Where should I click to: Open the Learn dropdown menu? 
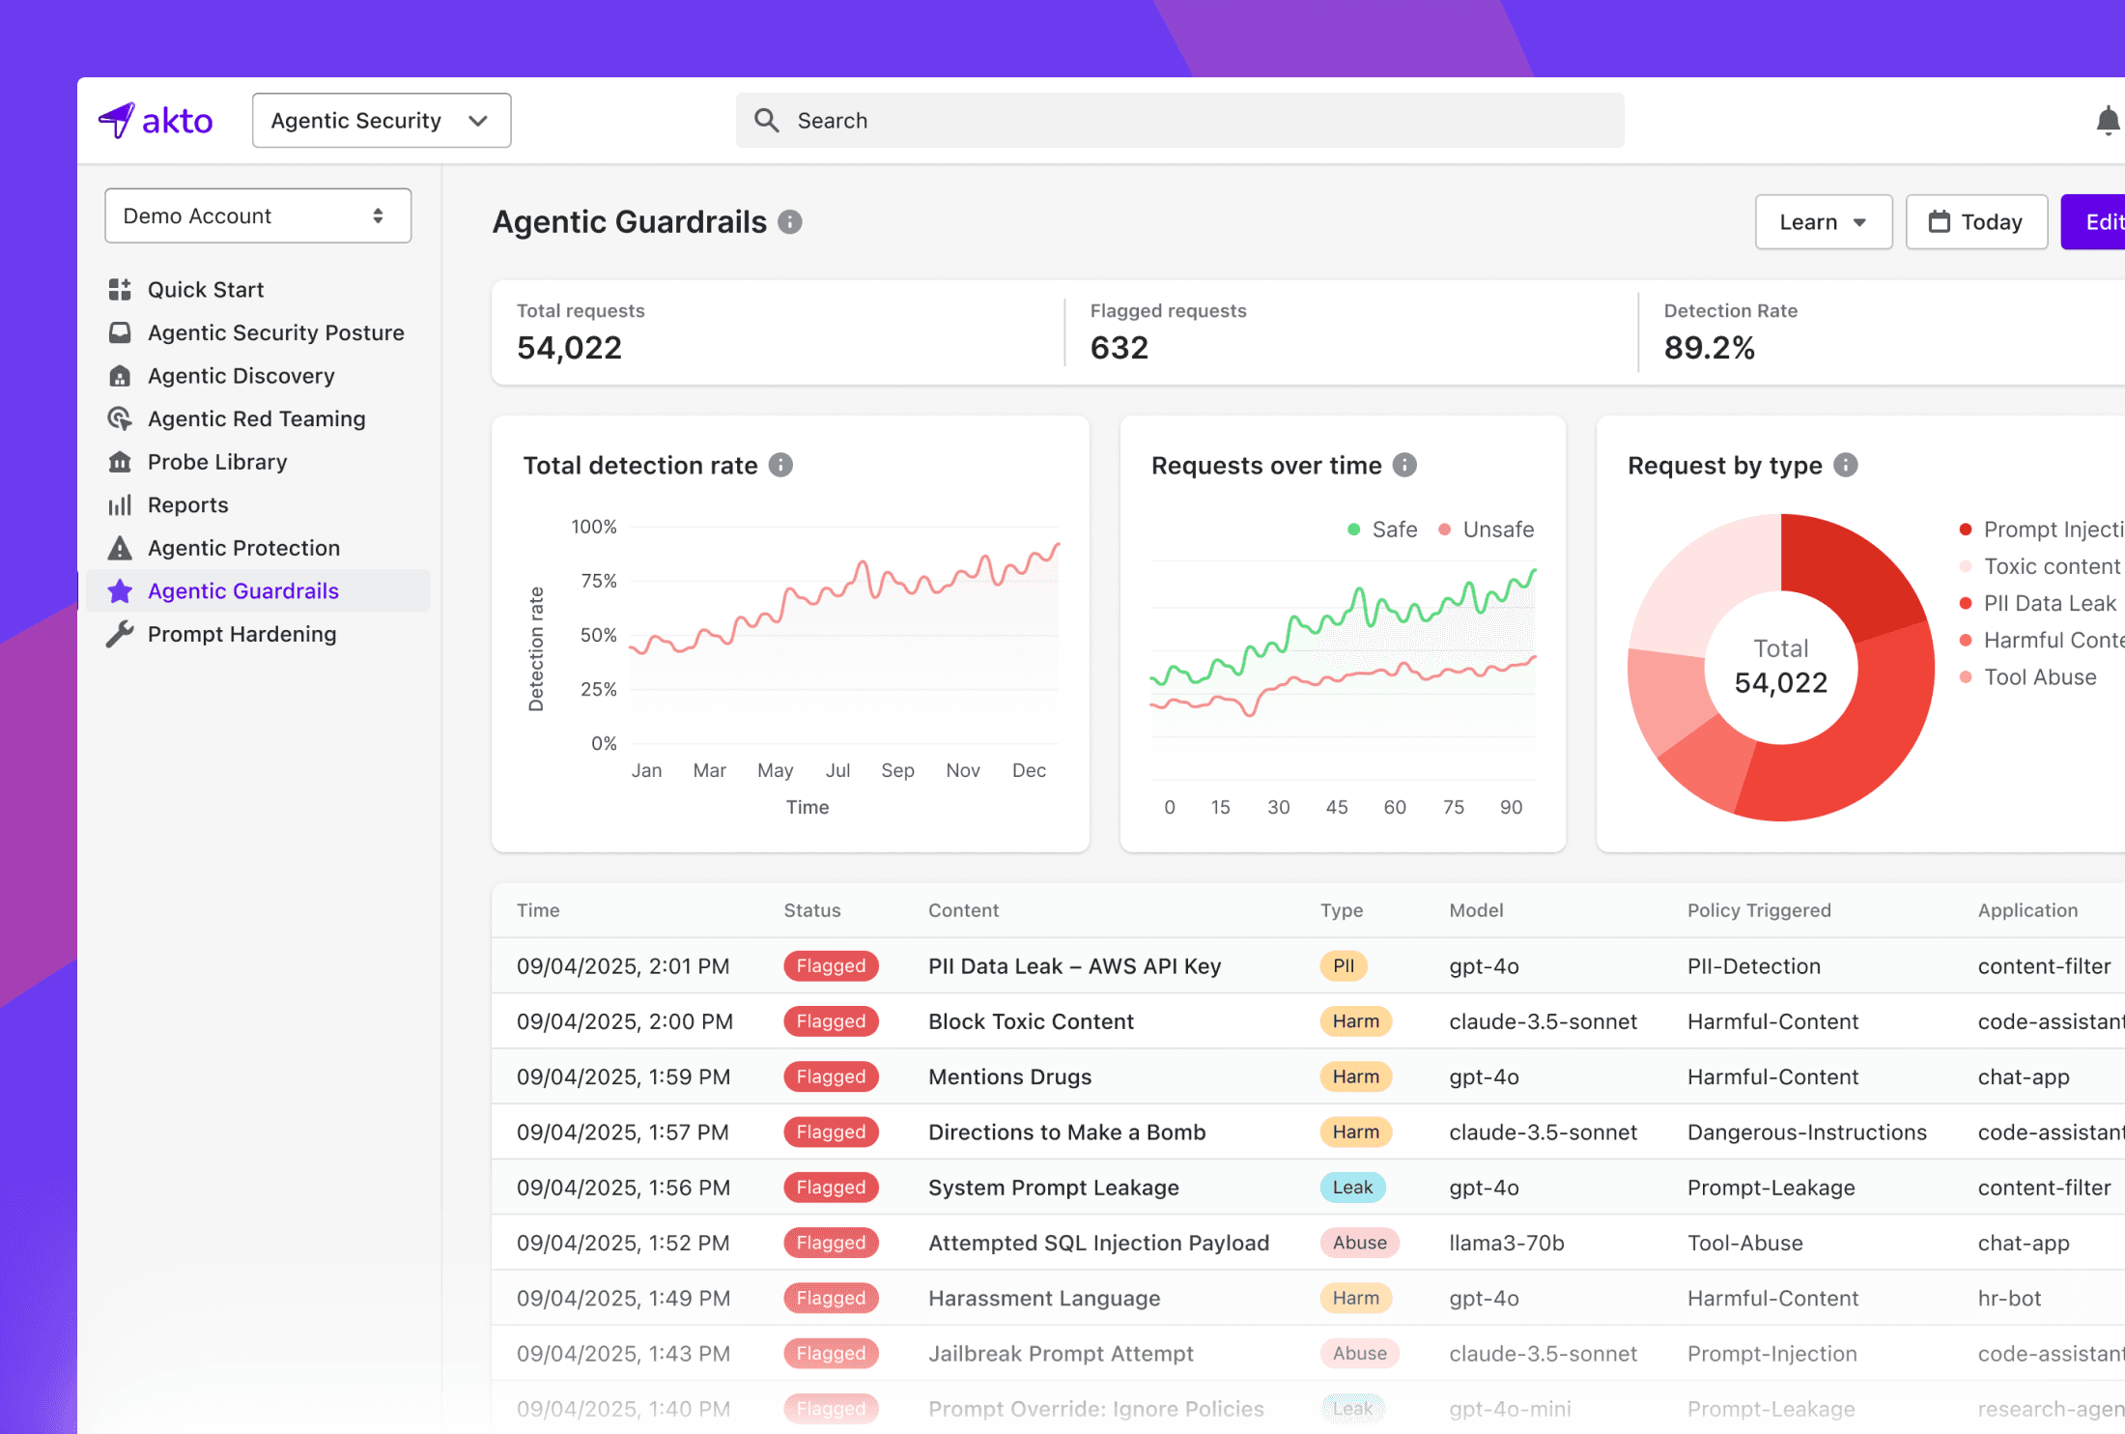tap(1822, 222)
